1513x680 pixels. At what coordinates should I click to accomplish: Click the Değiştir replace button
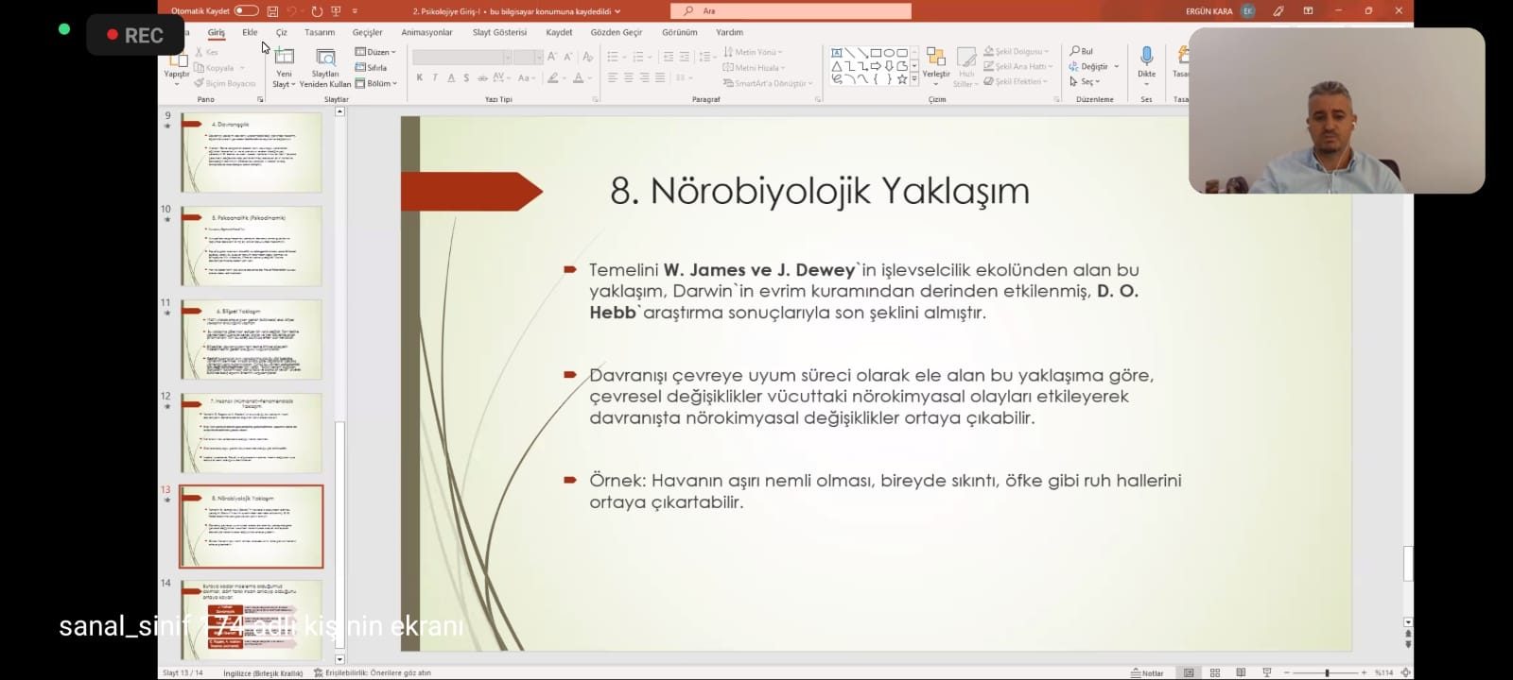[x=1093, y=66]
